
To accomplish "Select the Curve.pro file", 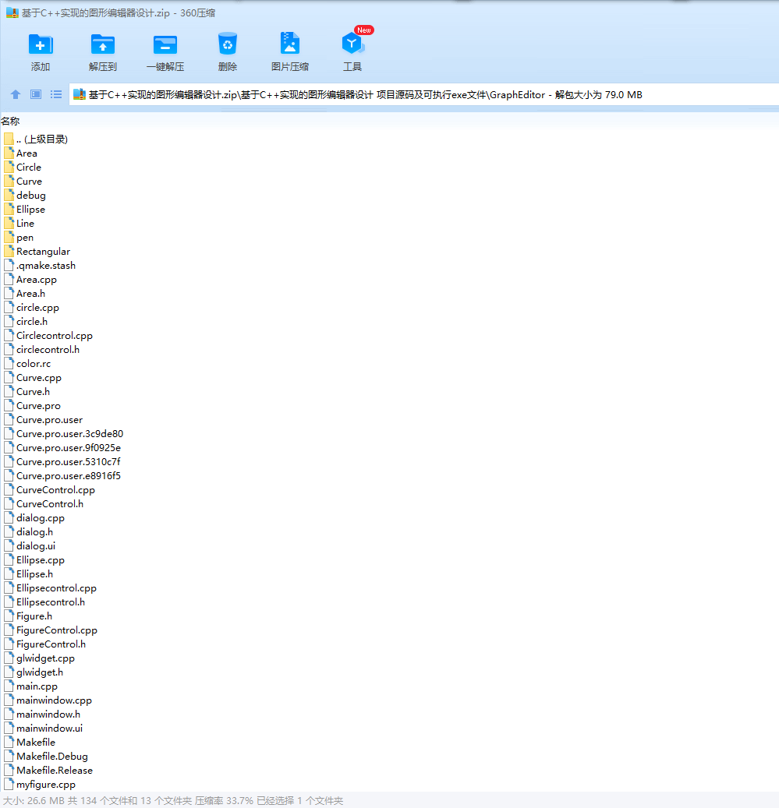I will coord(32,406).
